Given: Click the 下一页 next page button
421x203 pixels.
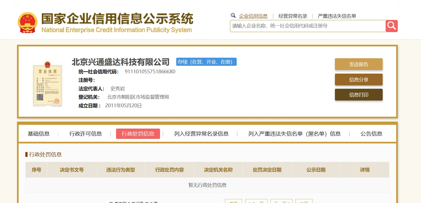Looking at the screenshot, I should pos(281,201).
